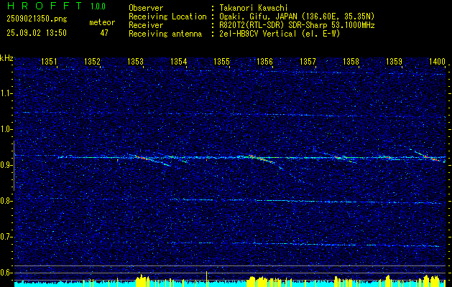Click the 1352 time marker
The height and width of the screenshot is (287, 452).
[x=92, y=61]
